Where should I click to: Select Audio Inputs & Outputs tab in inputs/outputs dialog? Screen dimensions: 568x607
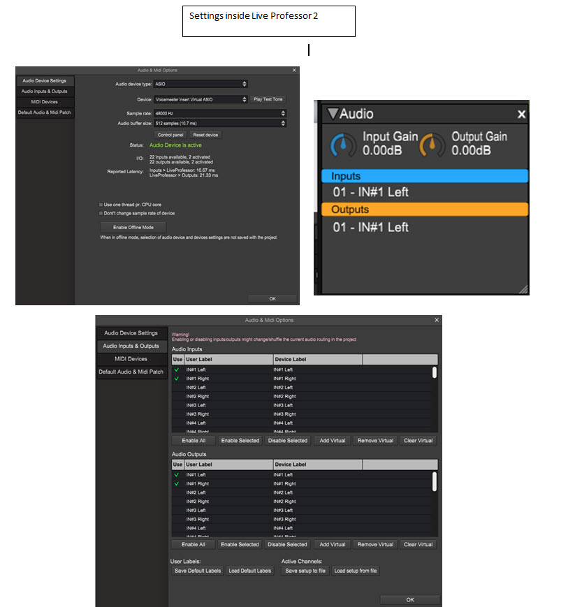pos(131,346)
